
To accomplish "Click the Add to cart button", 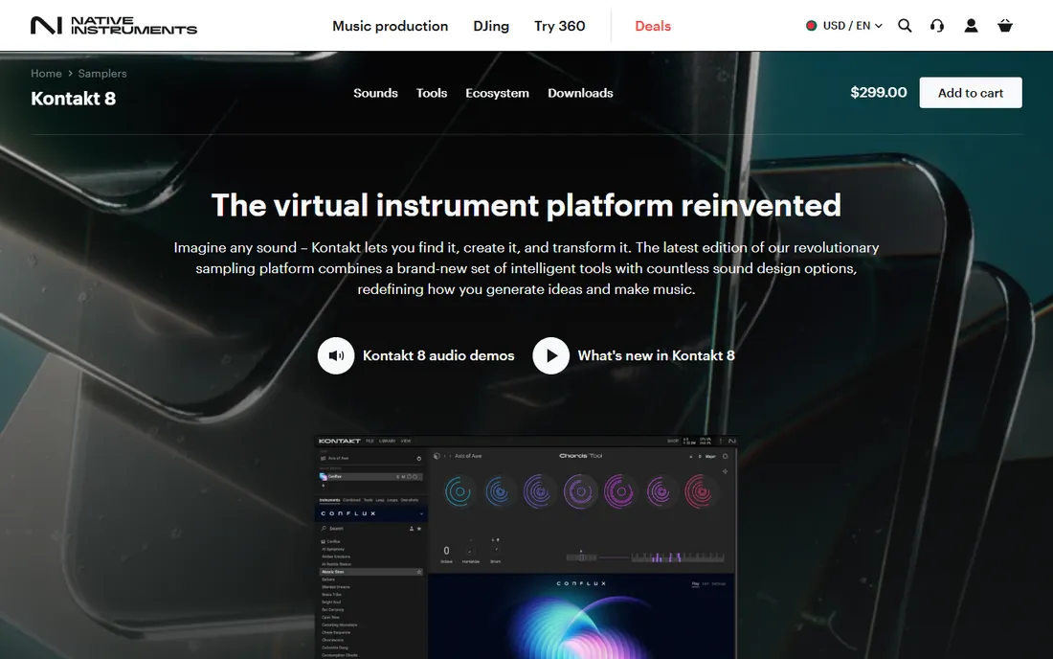I will click(971, 93).
